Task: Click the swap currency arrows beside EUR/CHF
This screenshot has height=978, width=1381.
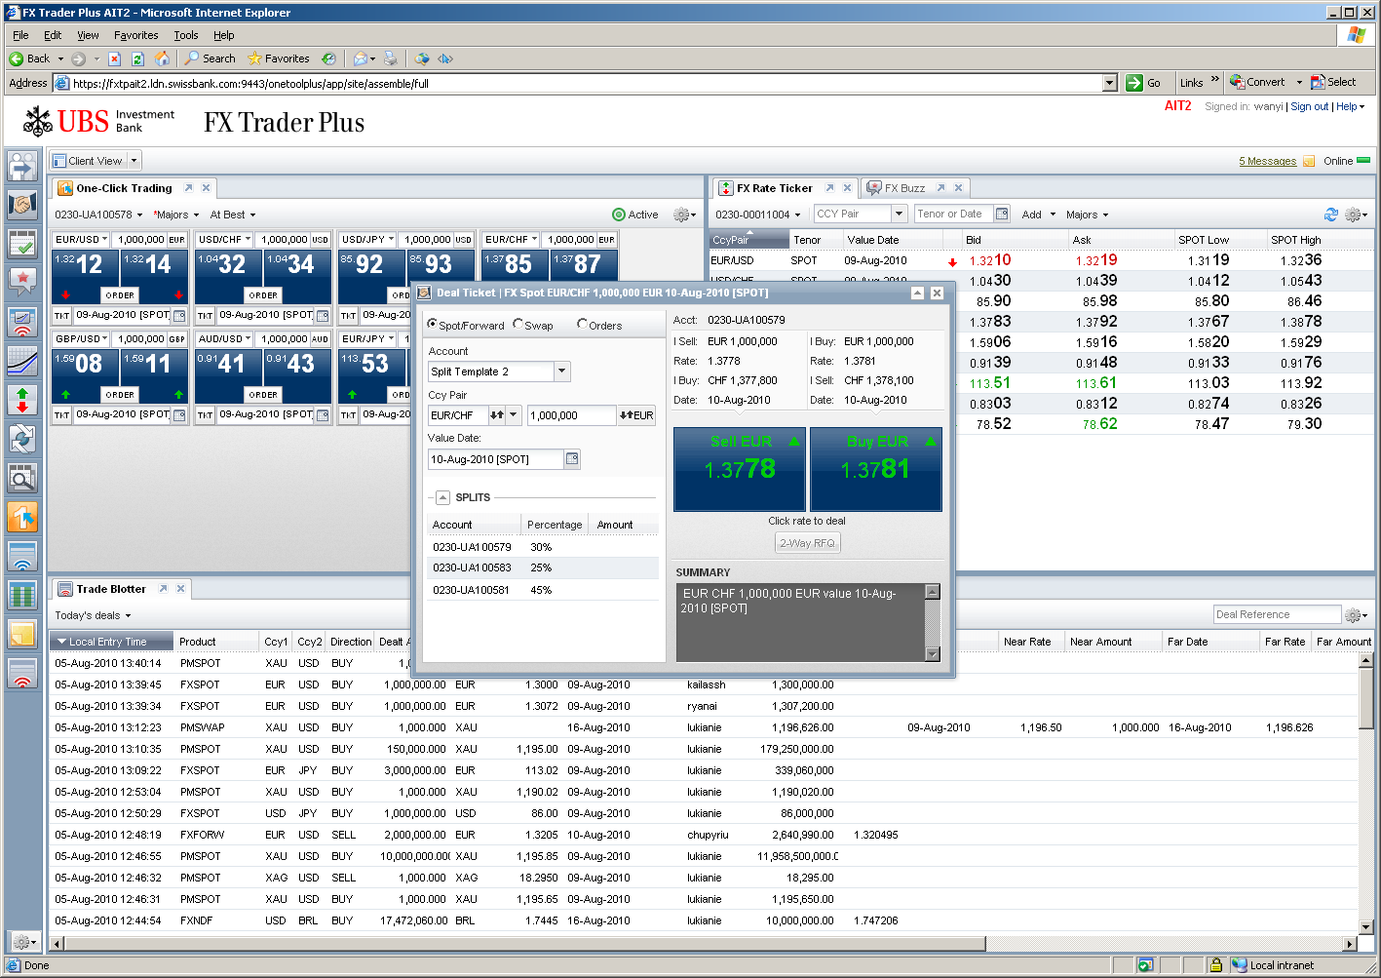Action: click(x=497, y=415)
